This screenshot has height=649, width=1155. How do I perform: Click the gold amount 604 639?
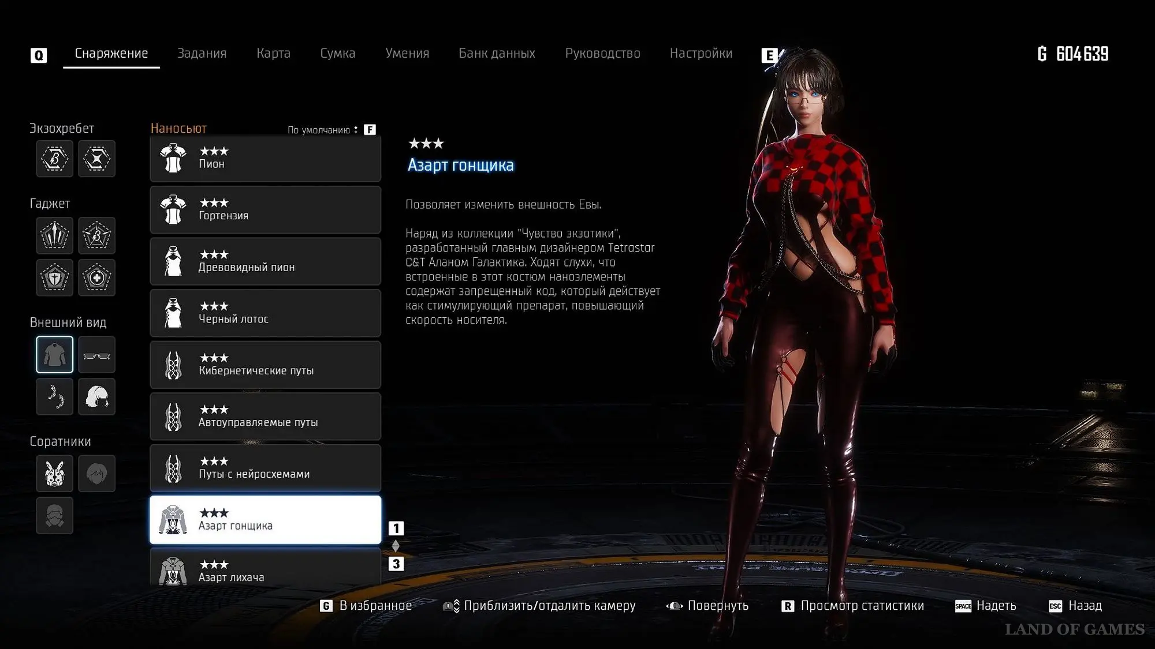(1073, 54)
